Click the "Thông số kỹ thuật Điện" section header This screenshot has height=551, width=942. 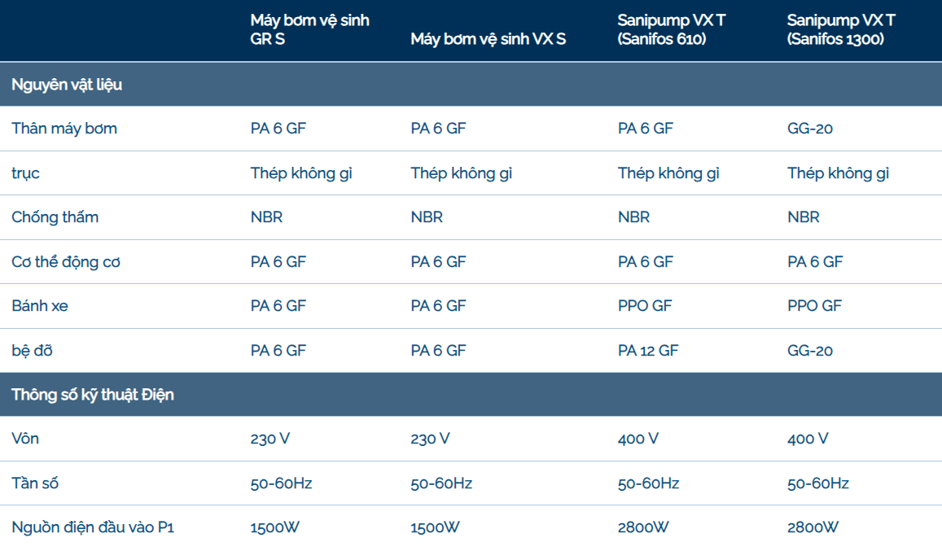click(93, 395)
